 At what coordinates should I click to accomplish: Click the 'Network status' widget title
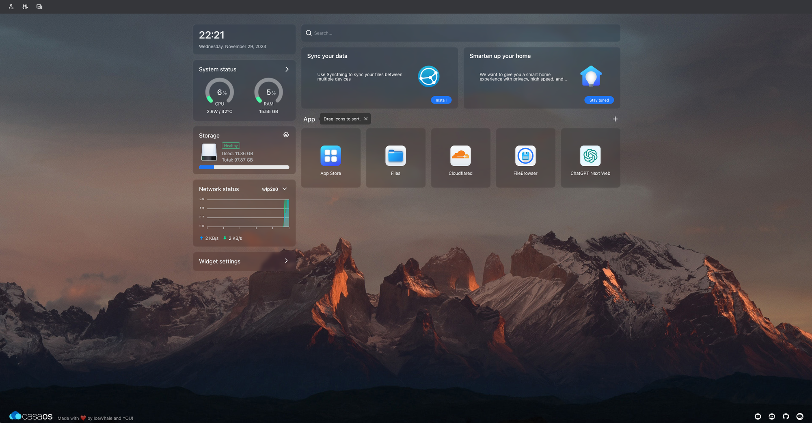pos(219,189)
